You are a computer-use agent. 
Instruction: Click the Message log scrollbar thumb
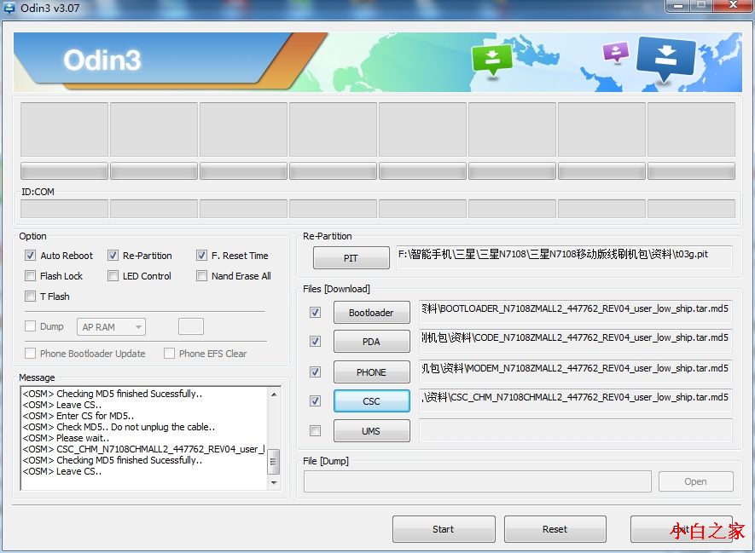(274, 462)
